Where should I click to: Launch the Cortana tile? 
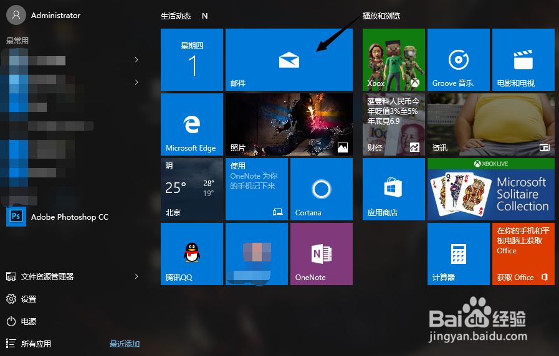322,189
